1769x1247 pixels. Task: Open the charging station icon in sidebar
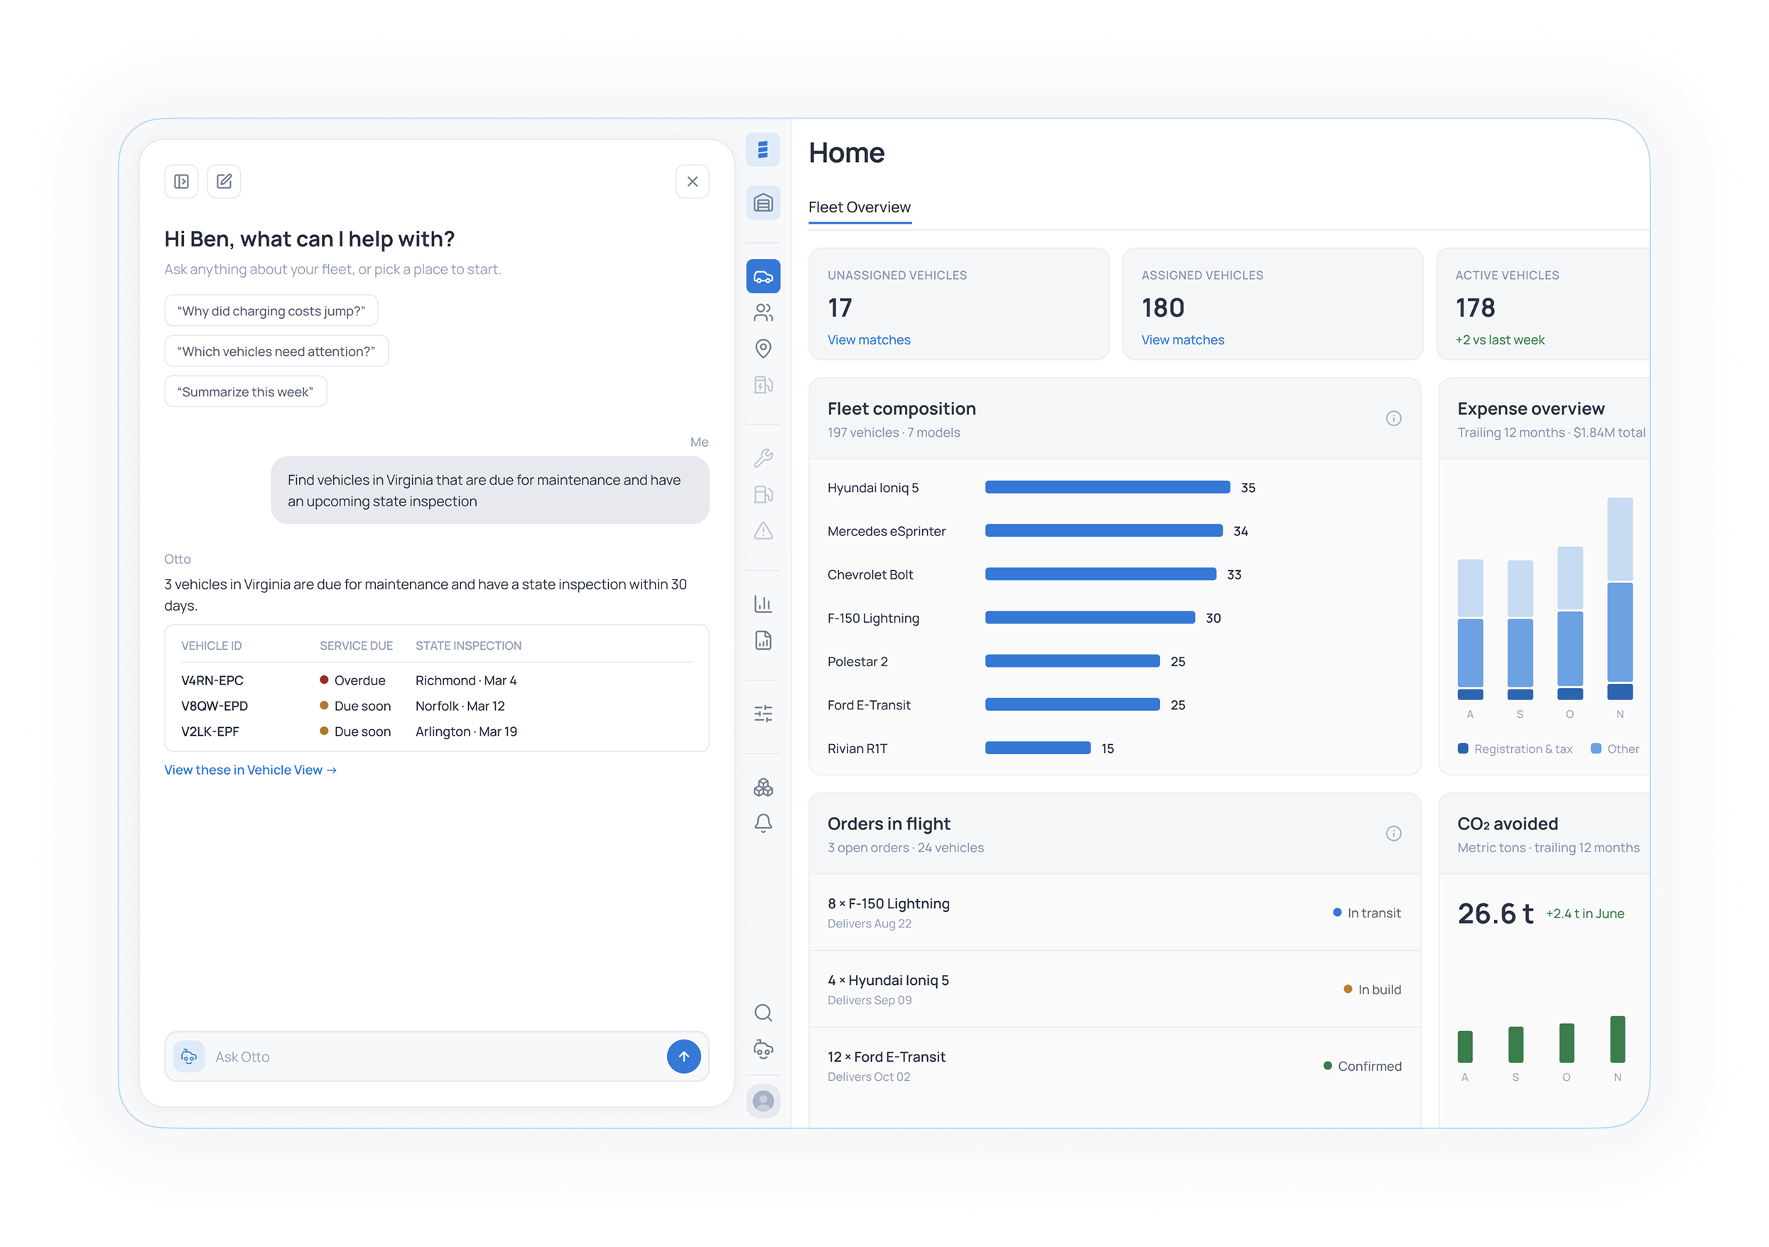pyautogui.click(x=763, y=385)
